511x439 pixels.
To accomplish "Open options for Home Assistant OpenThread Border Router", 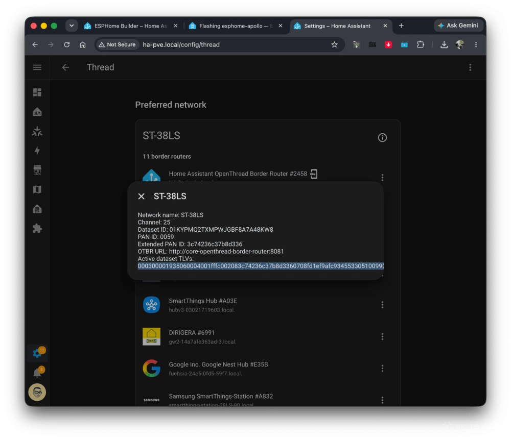I will 382,177.
